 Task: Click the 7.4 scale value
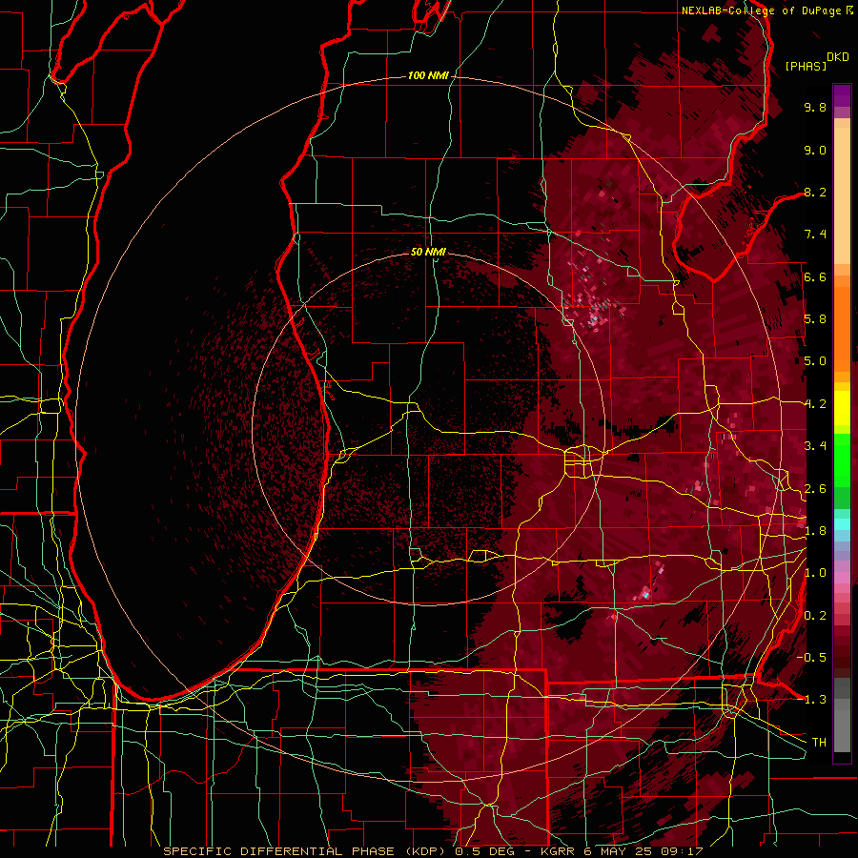point(815,235)
